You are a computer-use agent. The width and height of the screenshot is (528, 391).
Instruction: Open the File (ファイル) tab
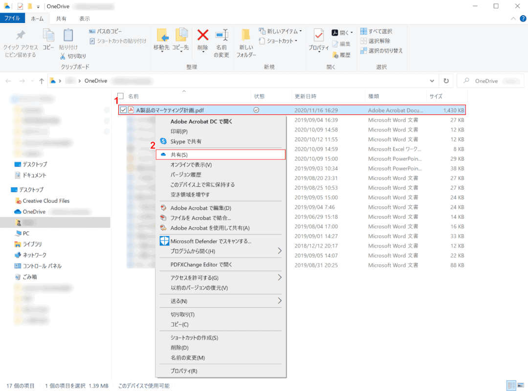tap(12, 18)
